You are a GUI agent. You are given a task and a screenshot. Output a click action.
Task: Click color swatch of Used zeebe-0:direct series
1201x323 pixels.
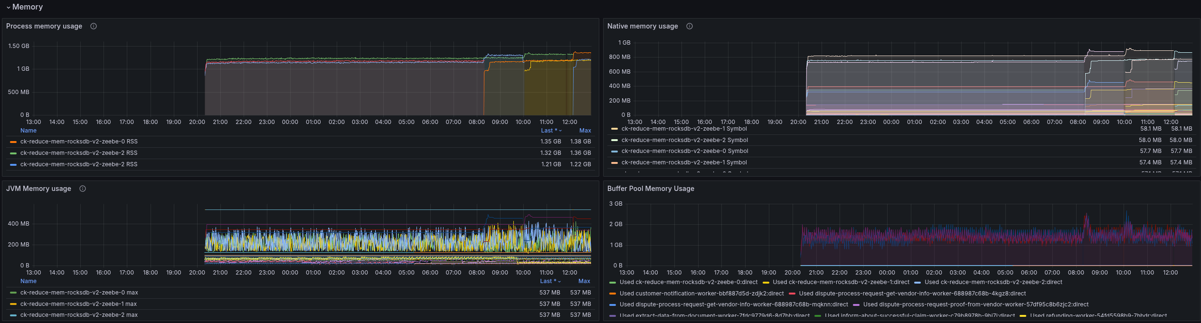(613, 283)
